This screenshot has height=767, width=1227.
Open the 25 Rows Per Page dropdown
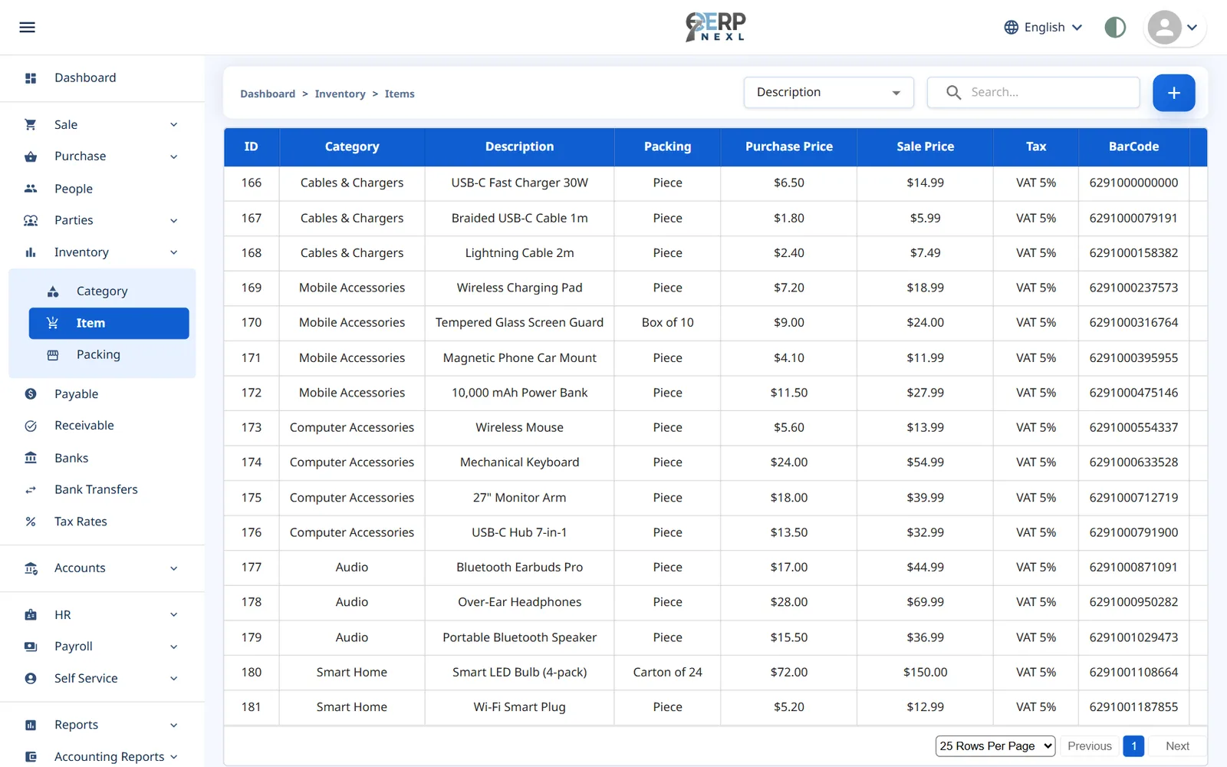pos(995,746)
